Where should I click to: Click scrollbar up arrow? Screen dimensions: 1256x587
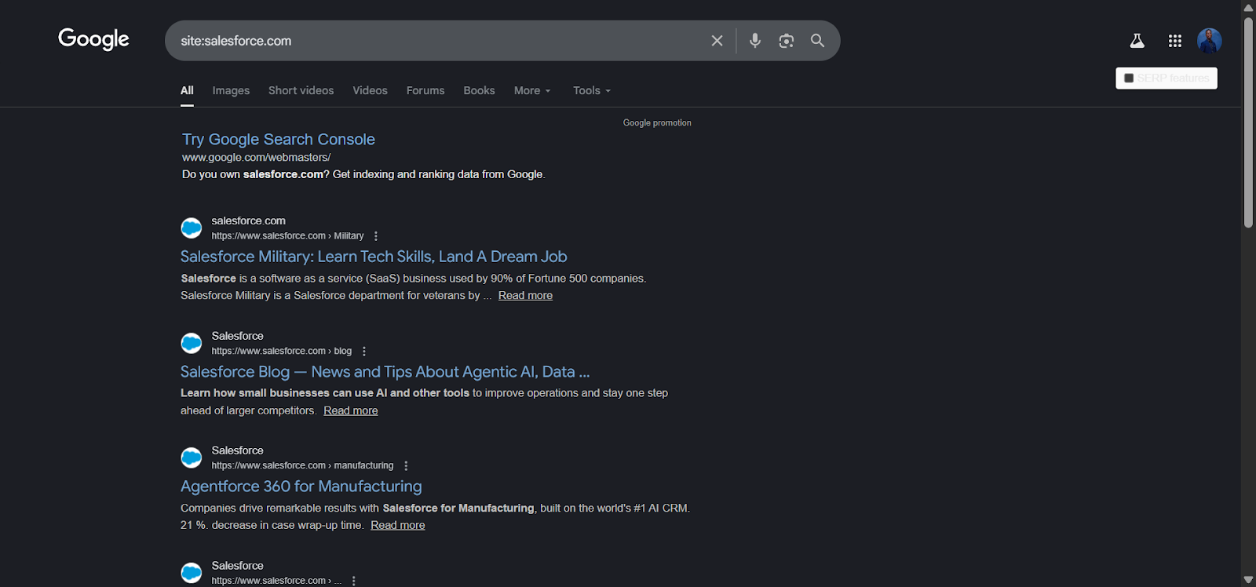pyautogui.click(x=1248, y=7)
